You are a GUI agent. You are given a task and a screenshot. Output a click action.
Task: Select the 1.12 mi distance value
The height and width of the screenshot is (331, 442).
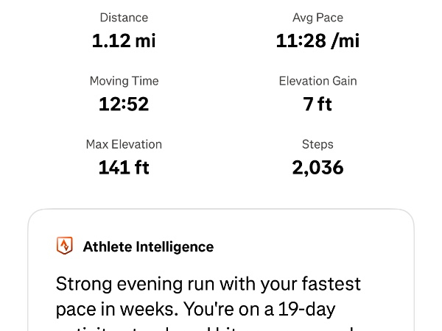coord(124,40)
